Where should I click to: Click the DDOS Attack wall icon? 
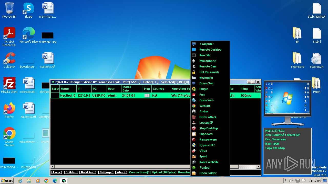coord(194,117)
